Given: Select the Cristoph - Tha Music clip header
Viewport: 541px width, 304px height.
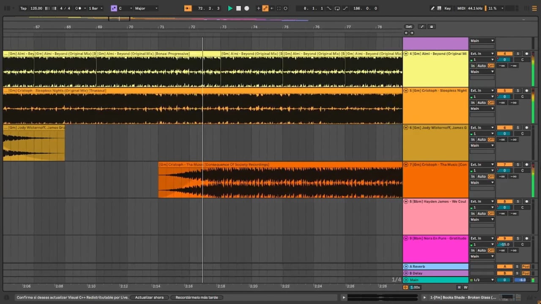Looking at the screenshot, I should coord(280,164).
